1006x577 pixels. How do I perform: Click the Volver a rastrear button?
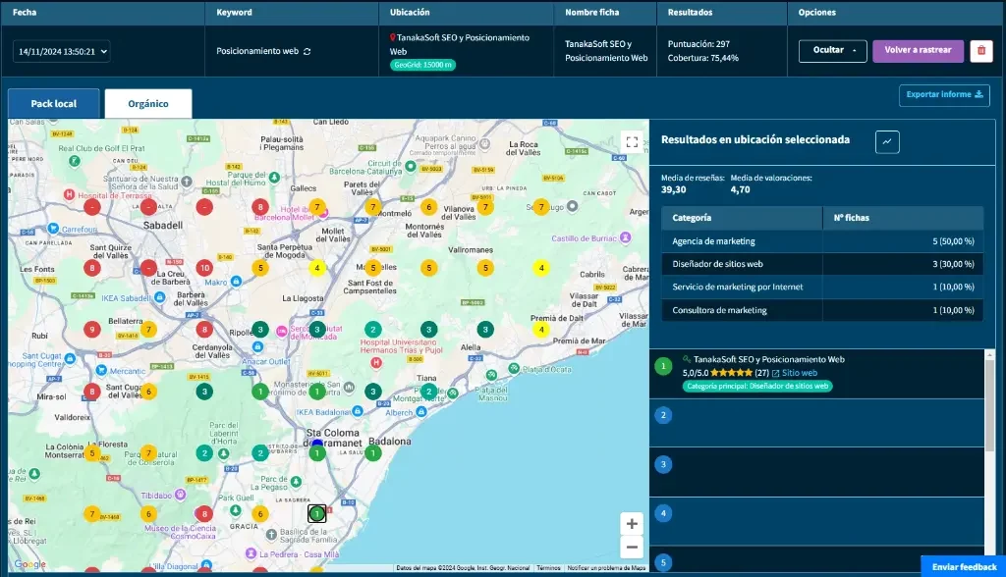[x=918, y=51]
